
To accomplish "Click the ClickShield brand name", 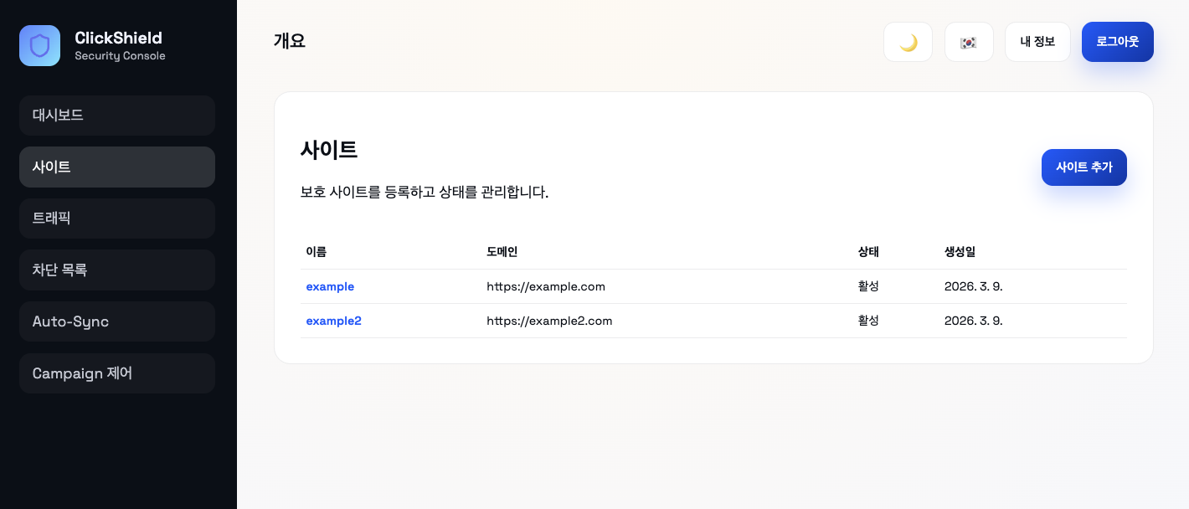I will (118, 38).
